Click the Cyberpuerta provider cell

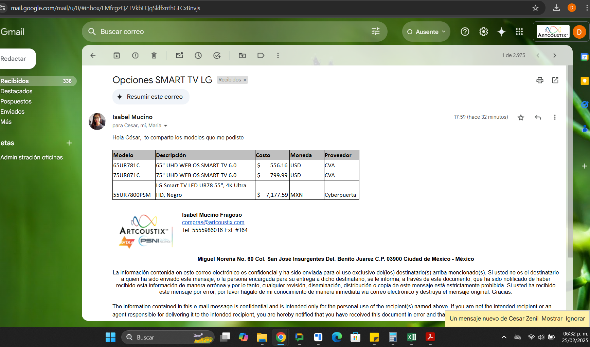341,190
